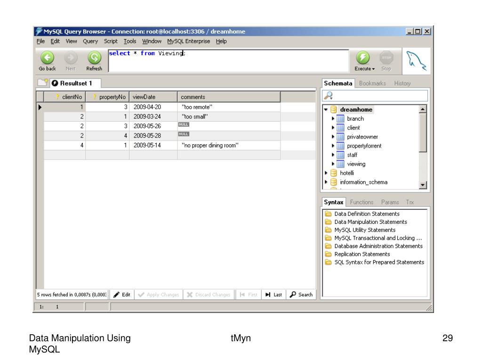Jump to the Last row button

pos(273,295)
